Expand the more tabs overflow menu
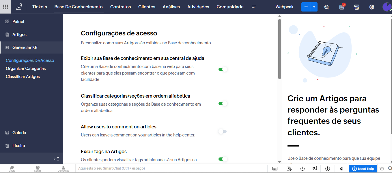The height and width of the screenshot is (173, 392). [254, 7]
